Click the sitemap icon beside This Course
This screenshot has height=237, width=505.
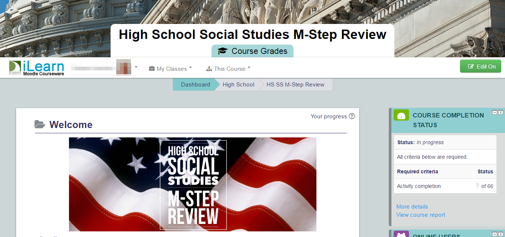tap(209, 69)
